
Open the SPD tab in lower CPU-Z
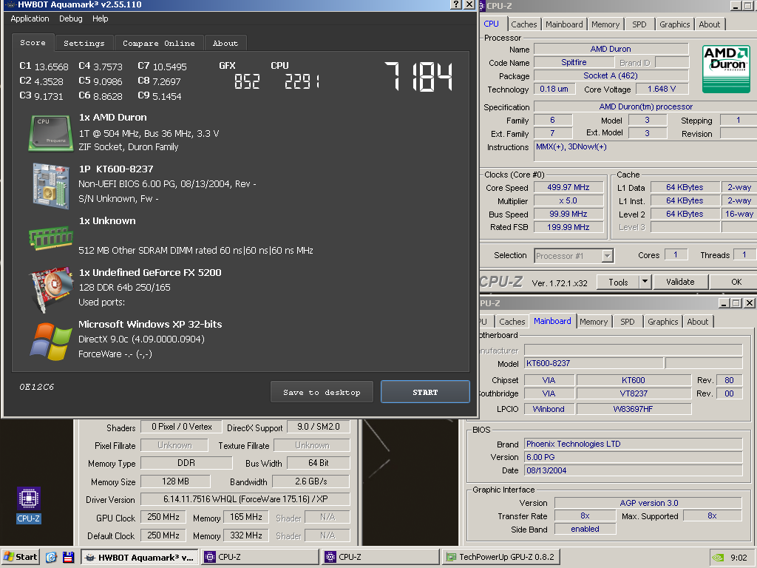627,322
